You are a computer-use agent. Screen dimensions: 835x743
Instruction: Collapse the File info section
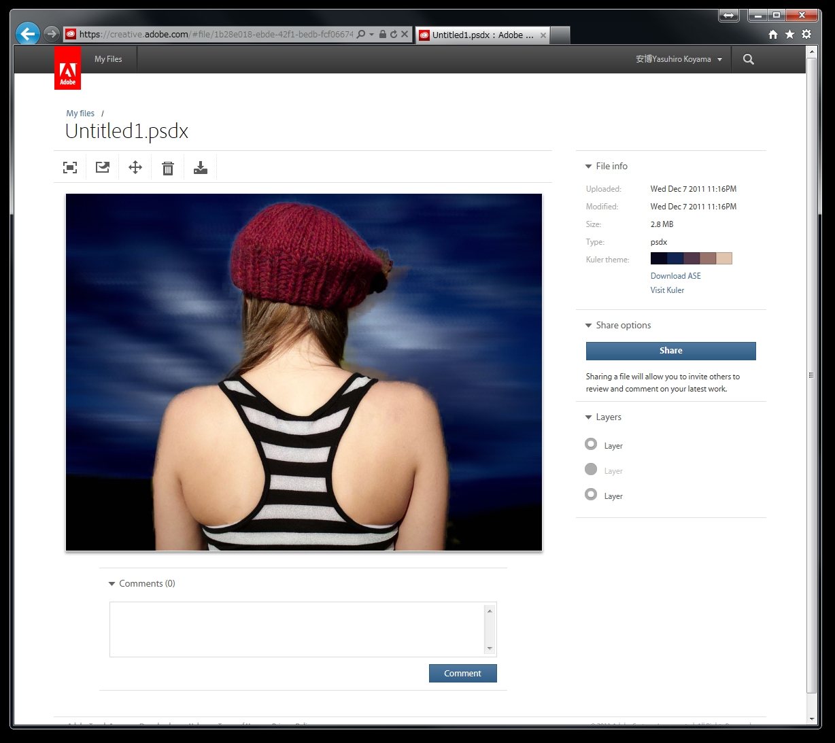[x=588, y=166]
